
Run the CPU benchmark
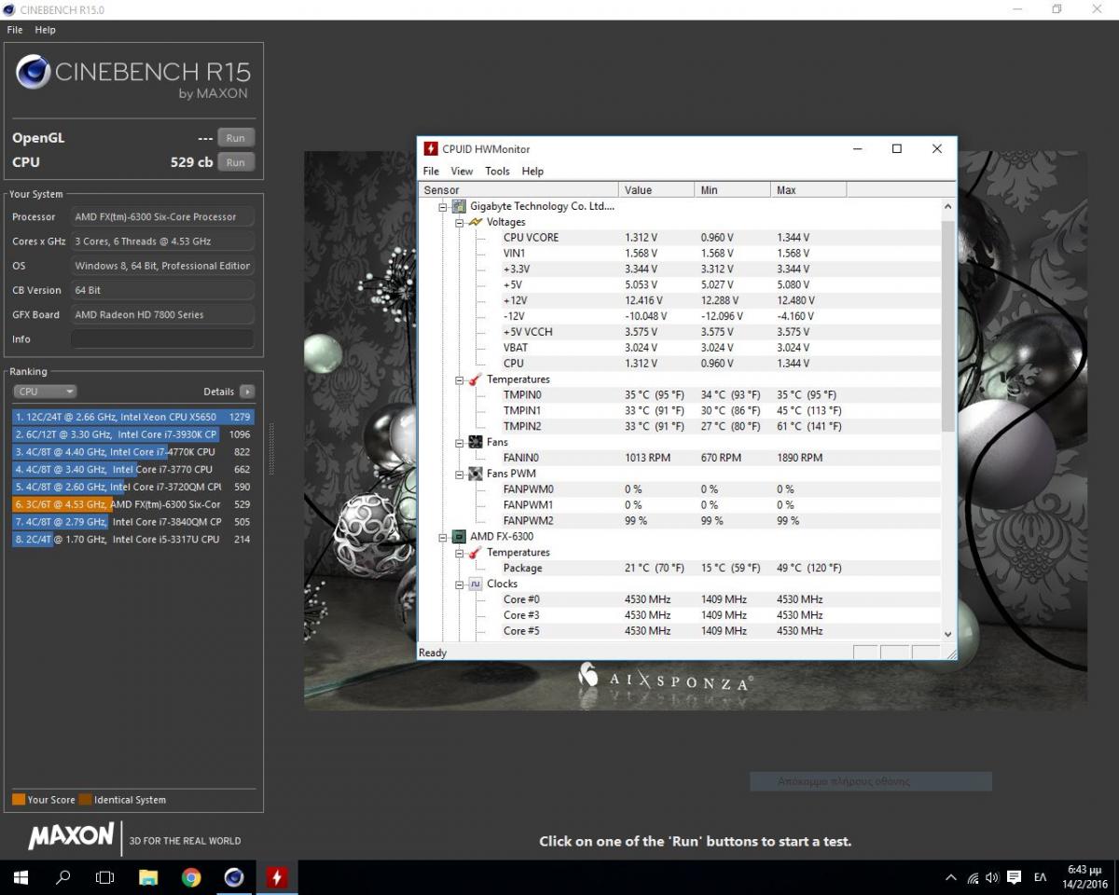coord(236,162)
